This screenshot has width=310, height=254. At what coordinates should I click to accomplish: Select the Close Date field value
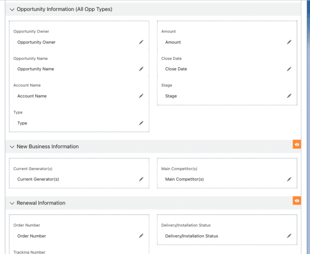tap(176, 69)
